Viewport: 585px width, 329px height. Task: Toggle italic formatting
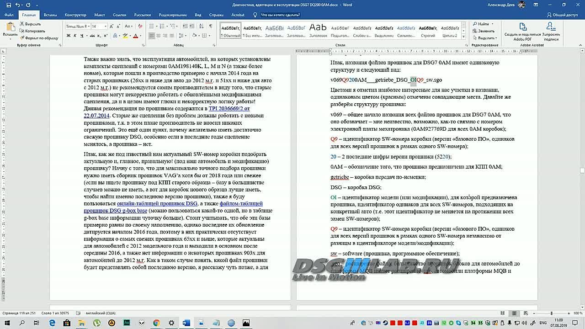pos(75,36)
